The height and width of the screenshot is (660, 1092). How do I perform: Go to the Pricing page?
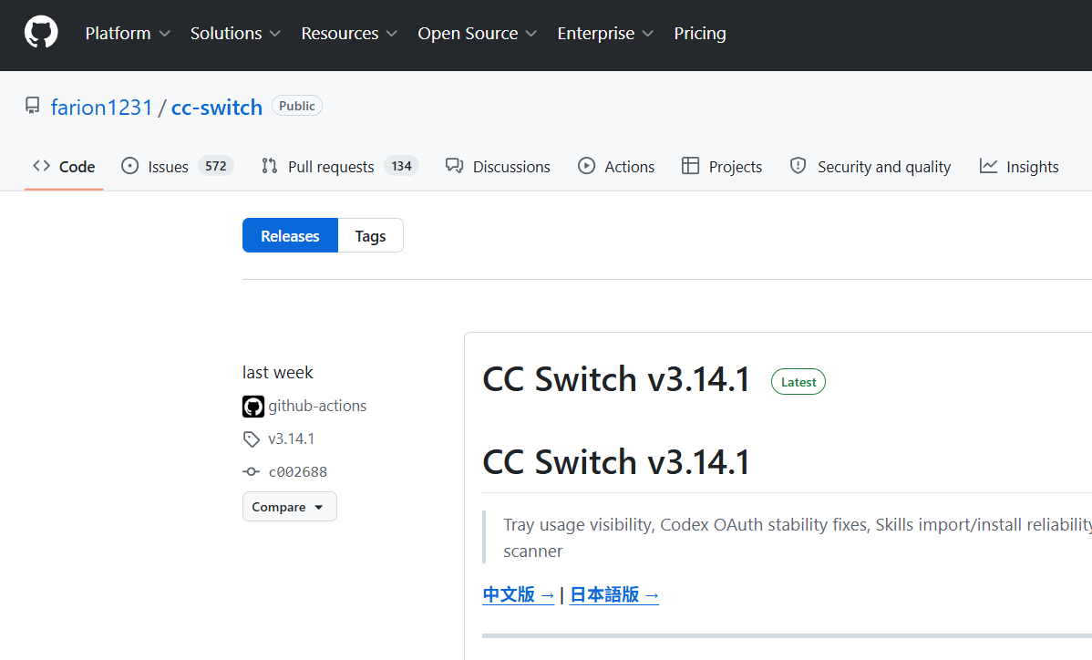700,34
